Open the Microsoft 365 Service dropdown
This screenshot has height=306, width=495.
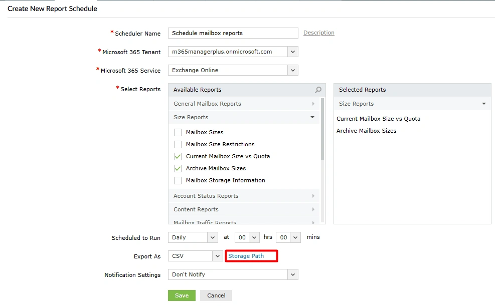click(292, 70)
